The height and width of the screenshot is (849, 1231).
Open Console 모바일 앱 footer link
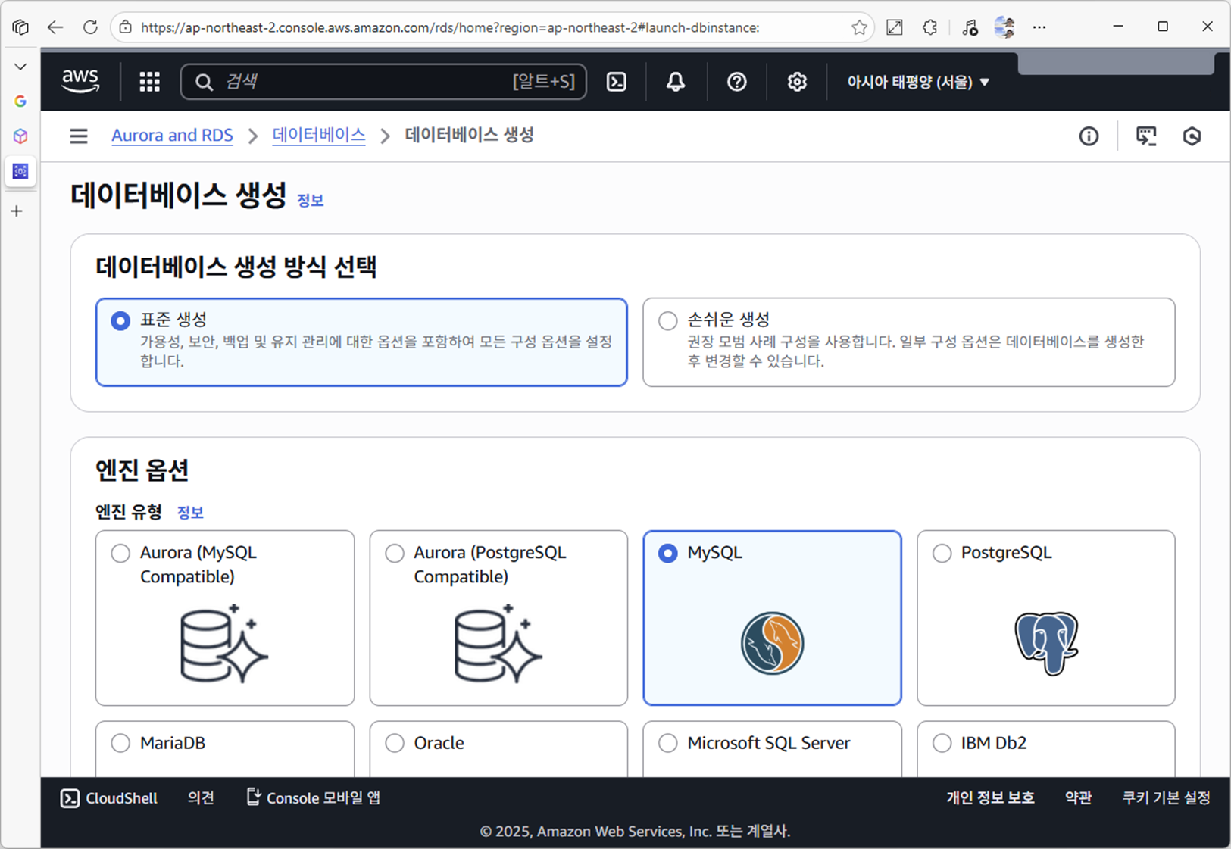click(314, 798)
